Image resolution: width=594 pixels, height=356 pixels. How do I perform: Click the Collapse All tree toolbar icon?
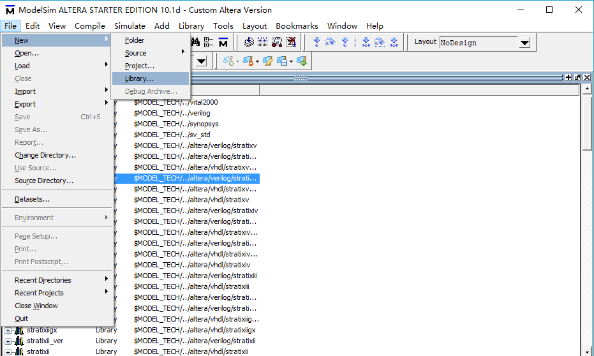pos(209,42)
